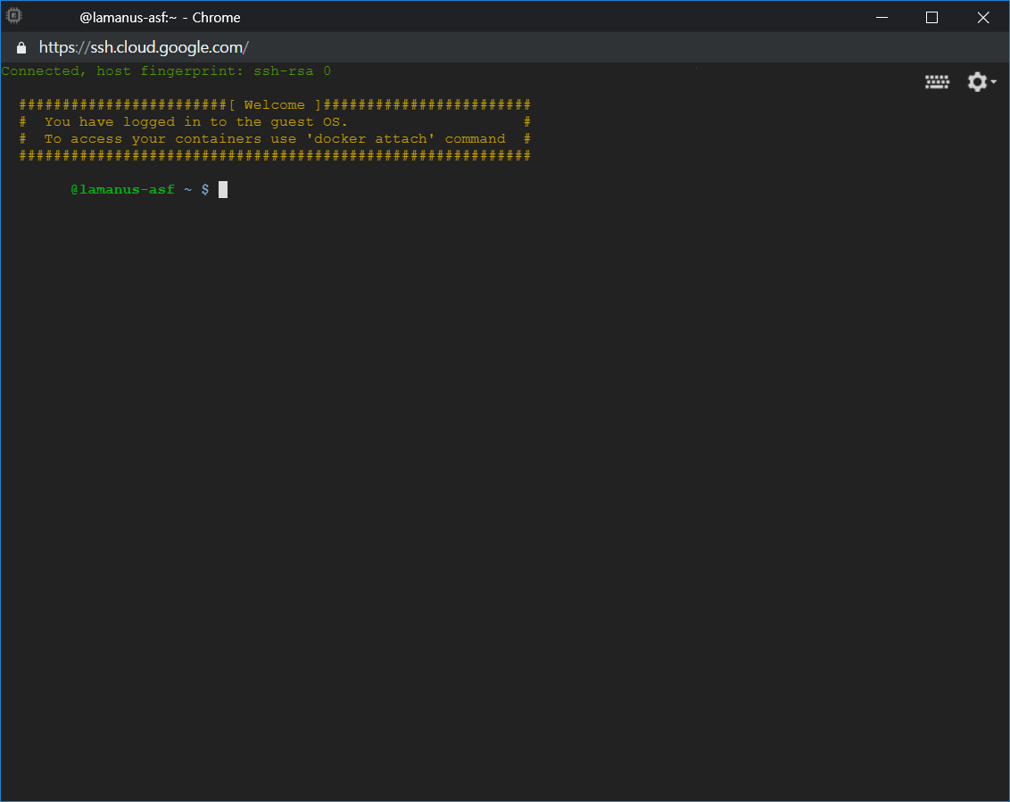Click the '[ Welcome ]' banner heading
Viewport: 1010px width, 802px height.
(275, 105)
